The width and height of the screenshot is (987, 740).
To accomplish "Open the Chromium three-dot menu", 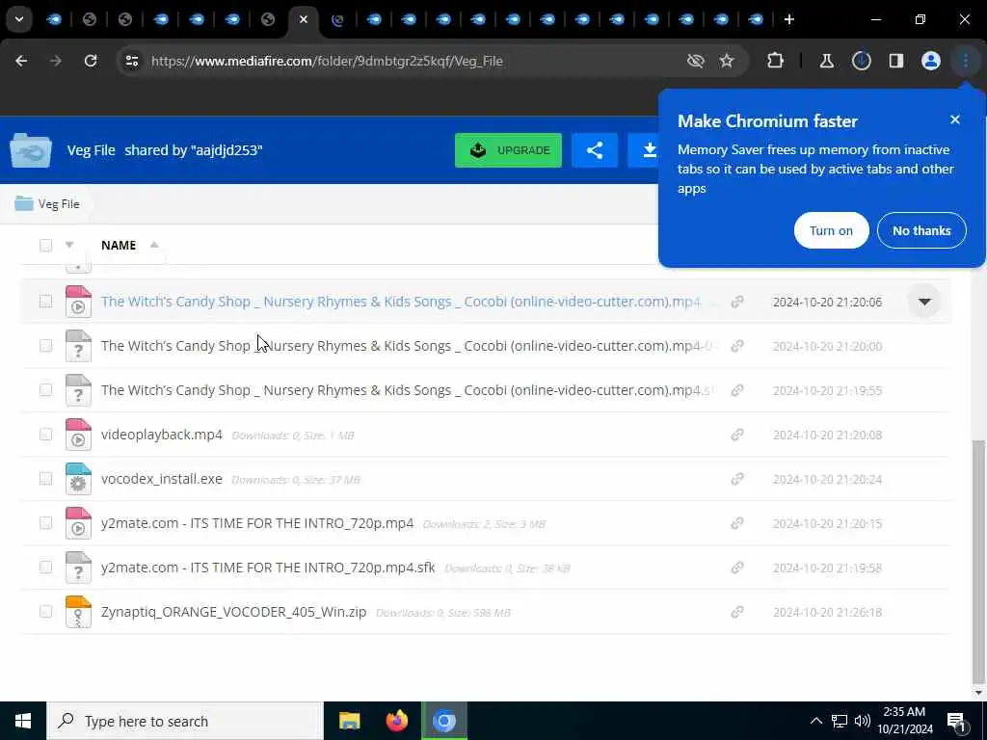I will pos(966,61).
